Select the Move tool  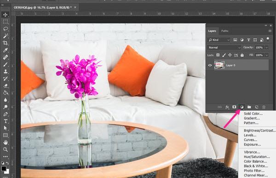point(5,15)
